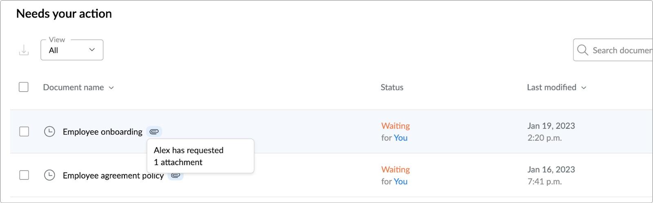Image resolution: width=653 pixels, height=203 pixels.
Task: Click Waiting for You on onboarding row
Action: tap(395, 132)
